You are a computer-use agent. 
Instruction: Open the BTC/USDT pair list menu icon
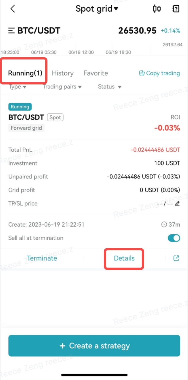tap(12, 31)
